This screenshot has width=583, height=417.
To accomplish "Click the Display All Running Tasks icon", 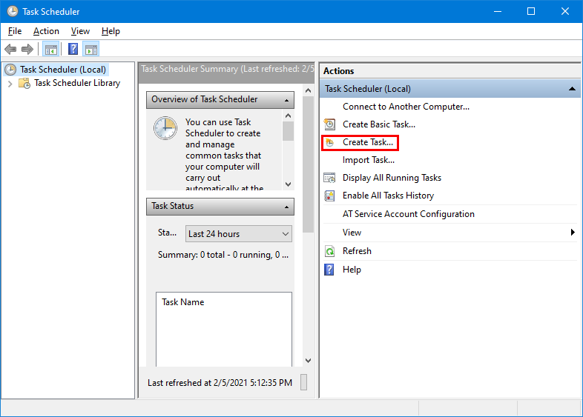I will pos(329,178).
